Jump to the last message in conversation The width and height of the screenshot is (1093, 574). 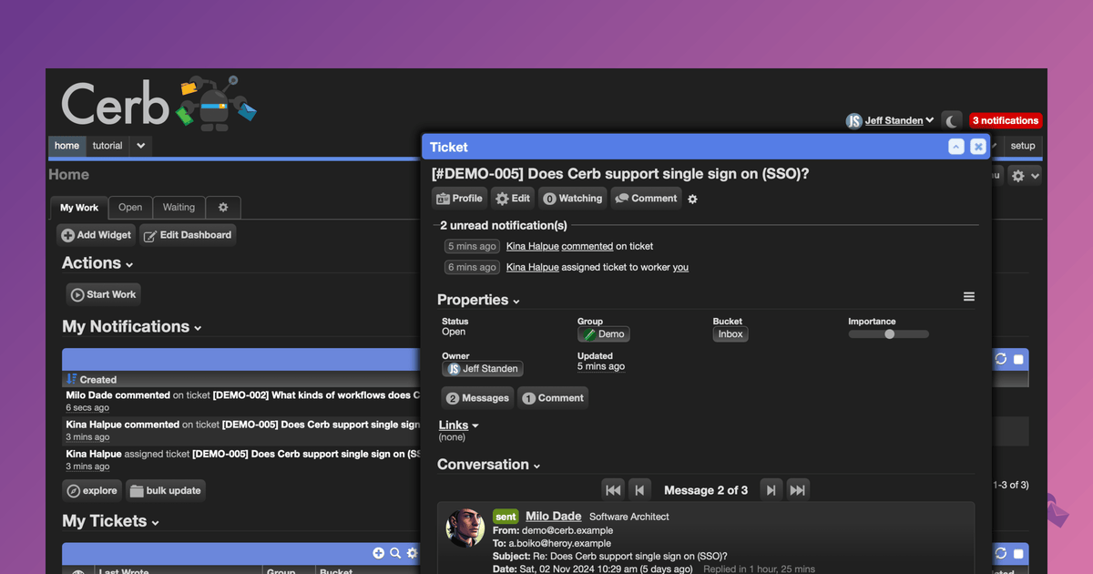[x=798, y=490]
